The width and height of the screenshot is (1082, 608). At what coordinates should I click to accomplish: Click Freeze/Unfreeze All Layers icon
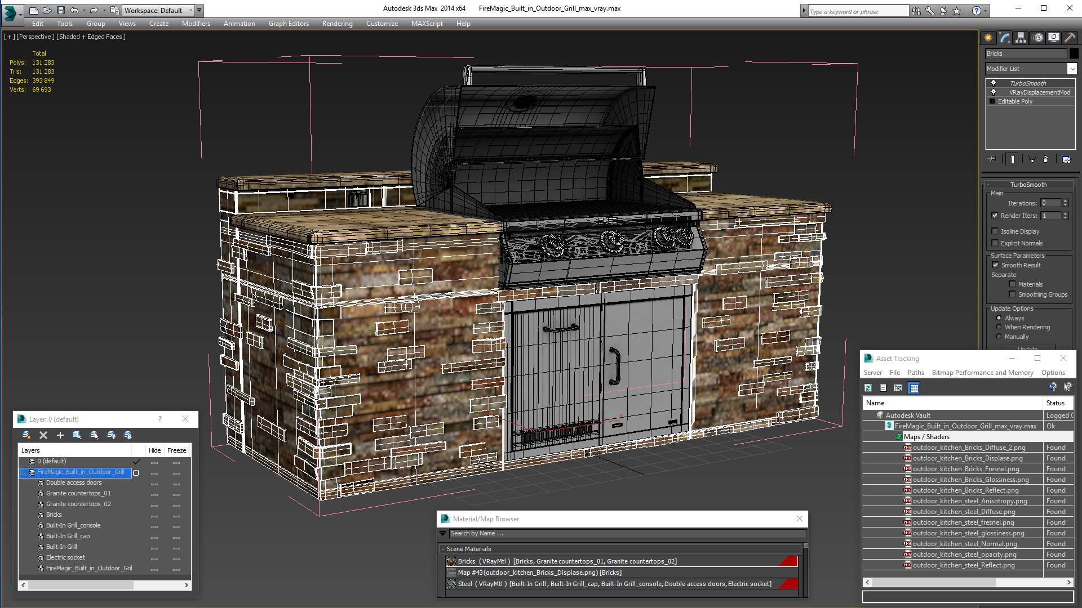128,435
